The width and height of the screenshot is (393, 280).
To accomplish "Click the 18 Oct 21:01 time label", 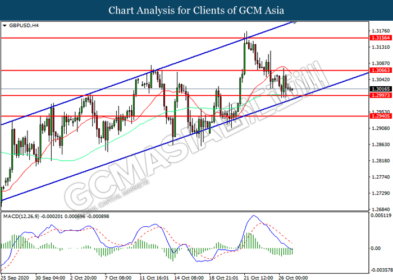I will 223,278.
